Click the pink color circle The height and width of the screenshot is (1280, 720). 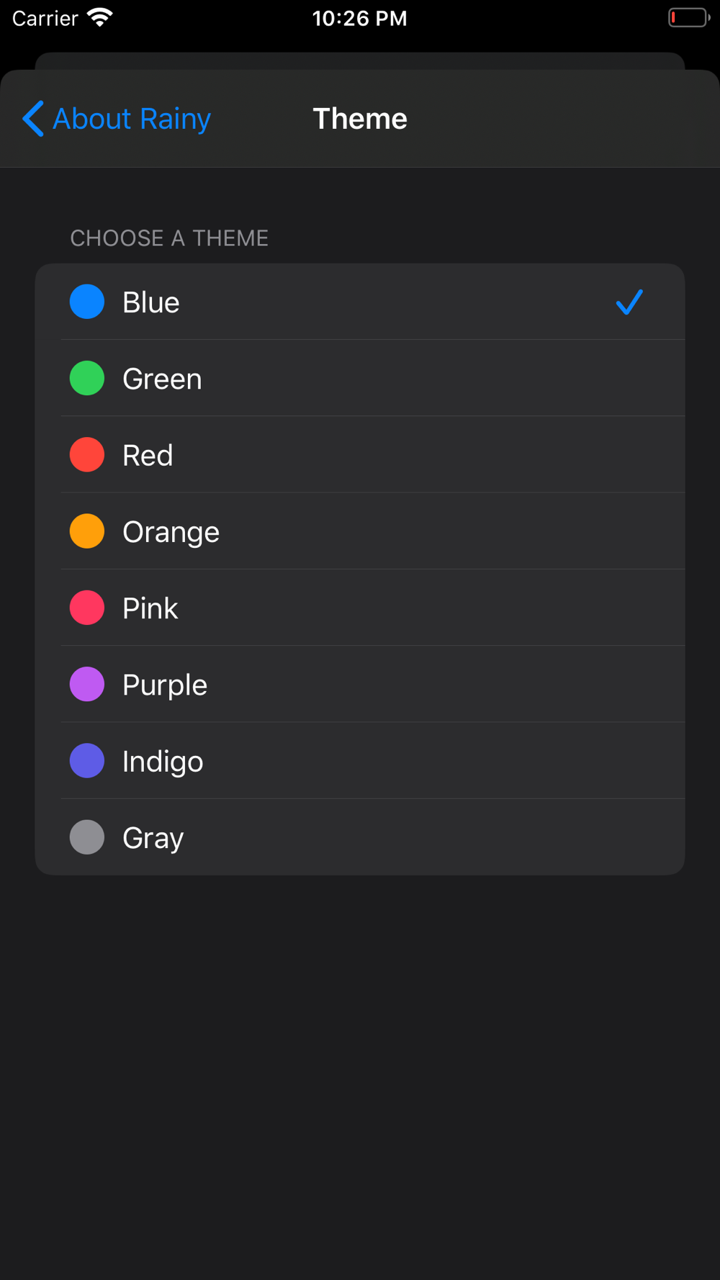click(x=87, y=608)
